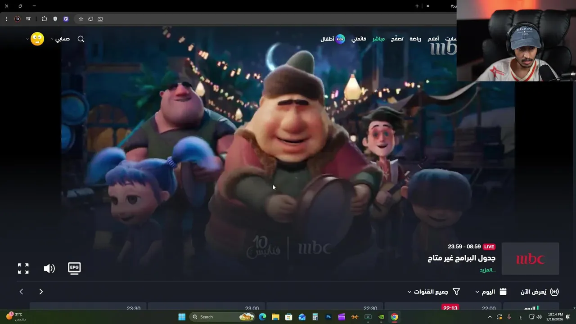The width and height of the screenshot is (576, 324).
Task: Click the red circular profile icon in toolbar
Action: 18,19
